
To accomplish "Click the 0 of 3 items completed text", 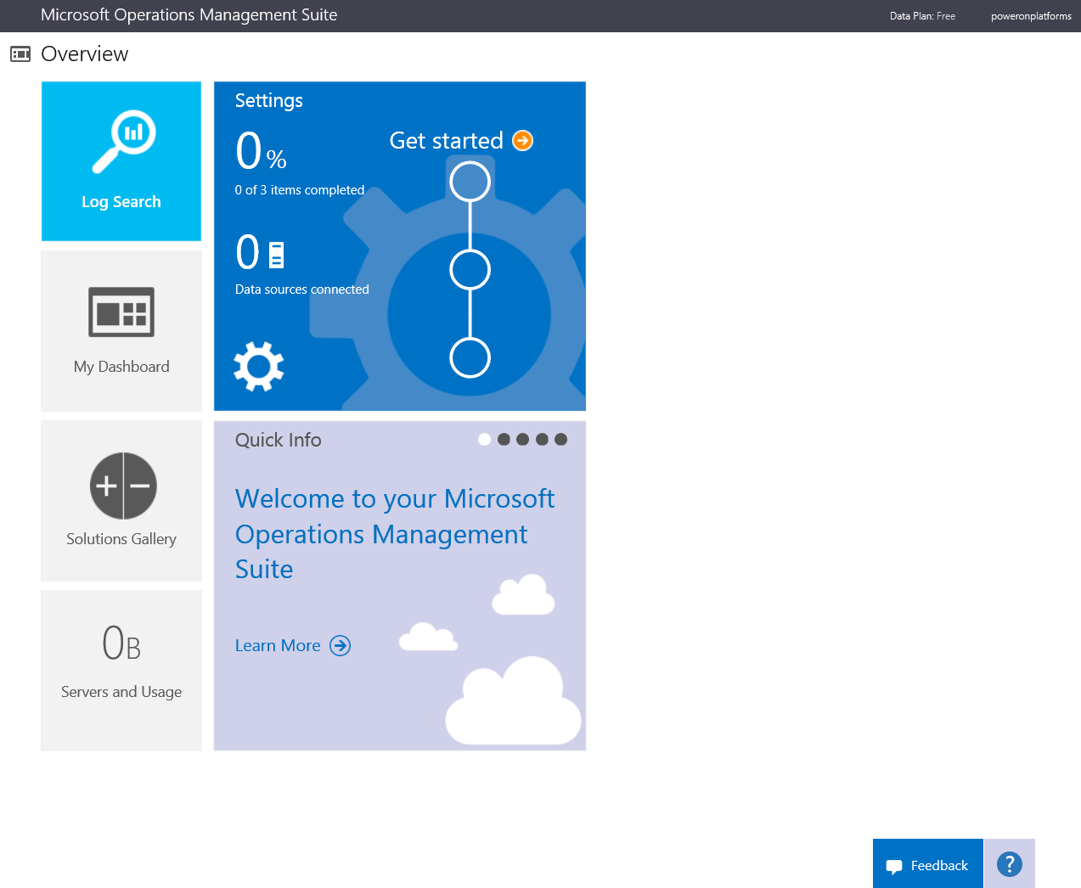I will [x=300, y=190].
